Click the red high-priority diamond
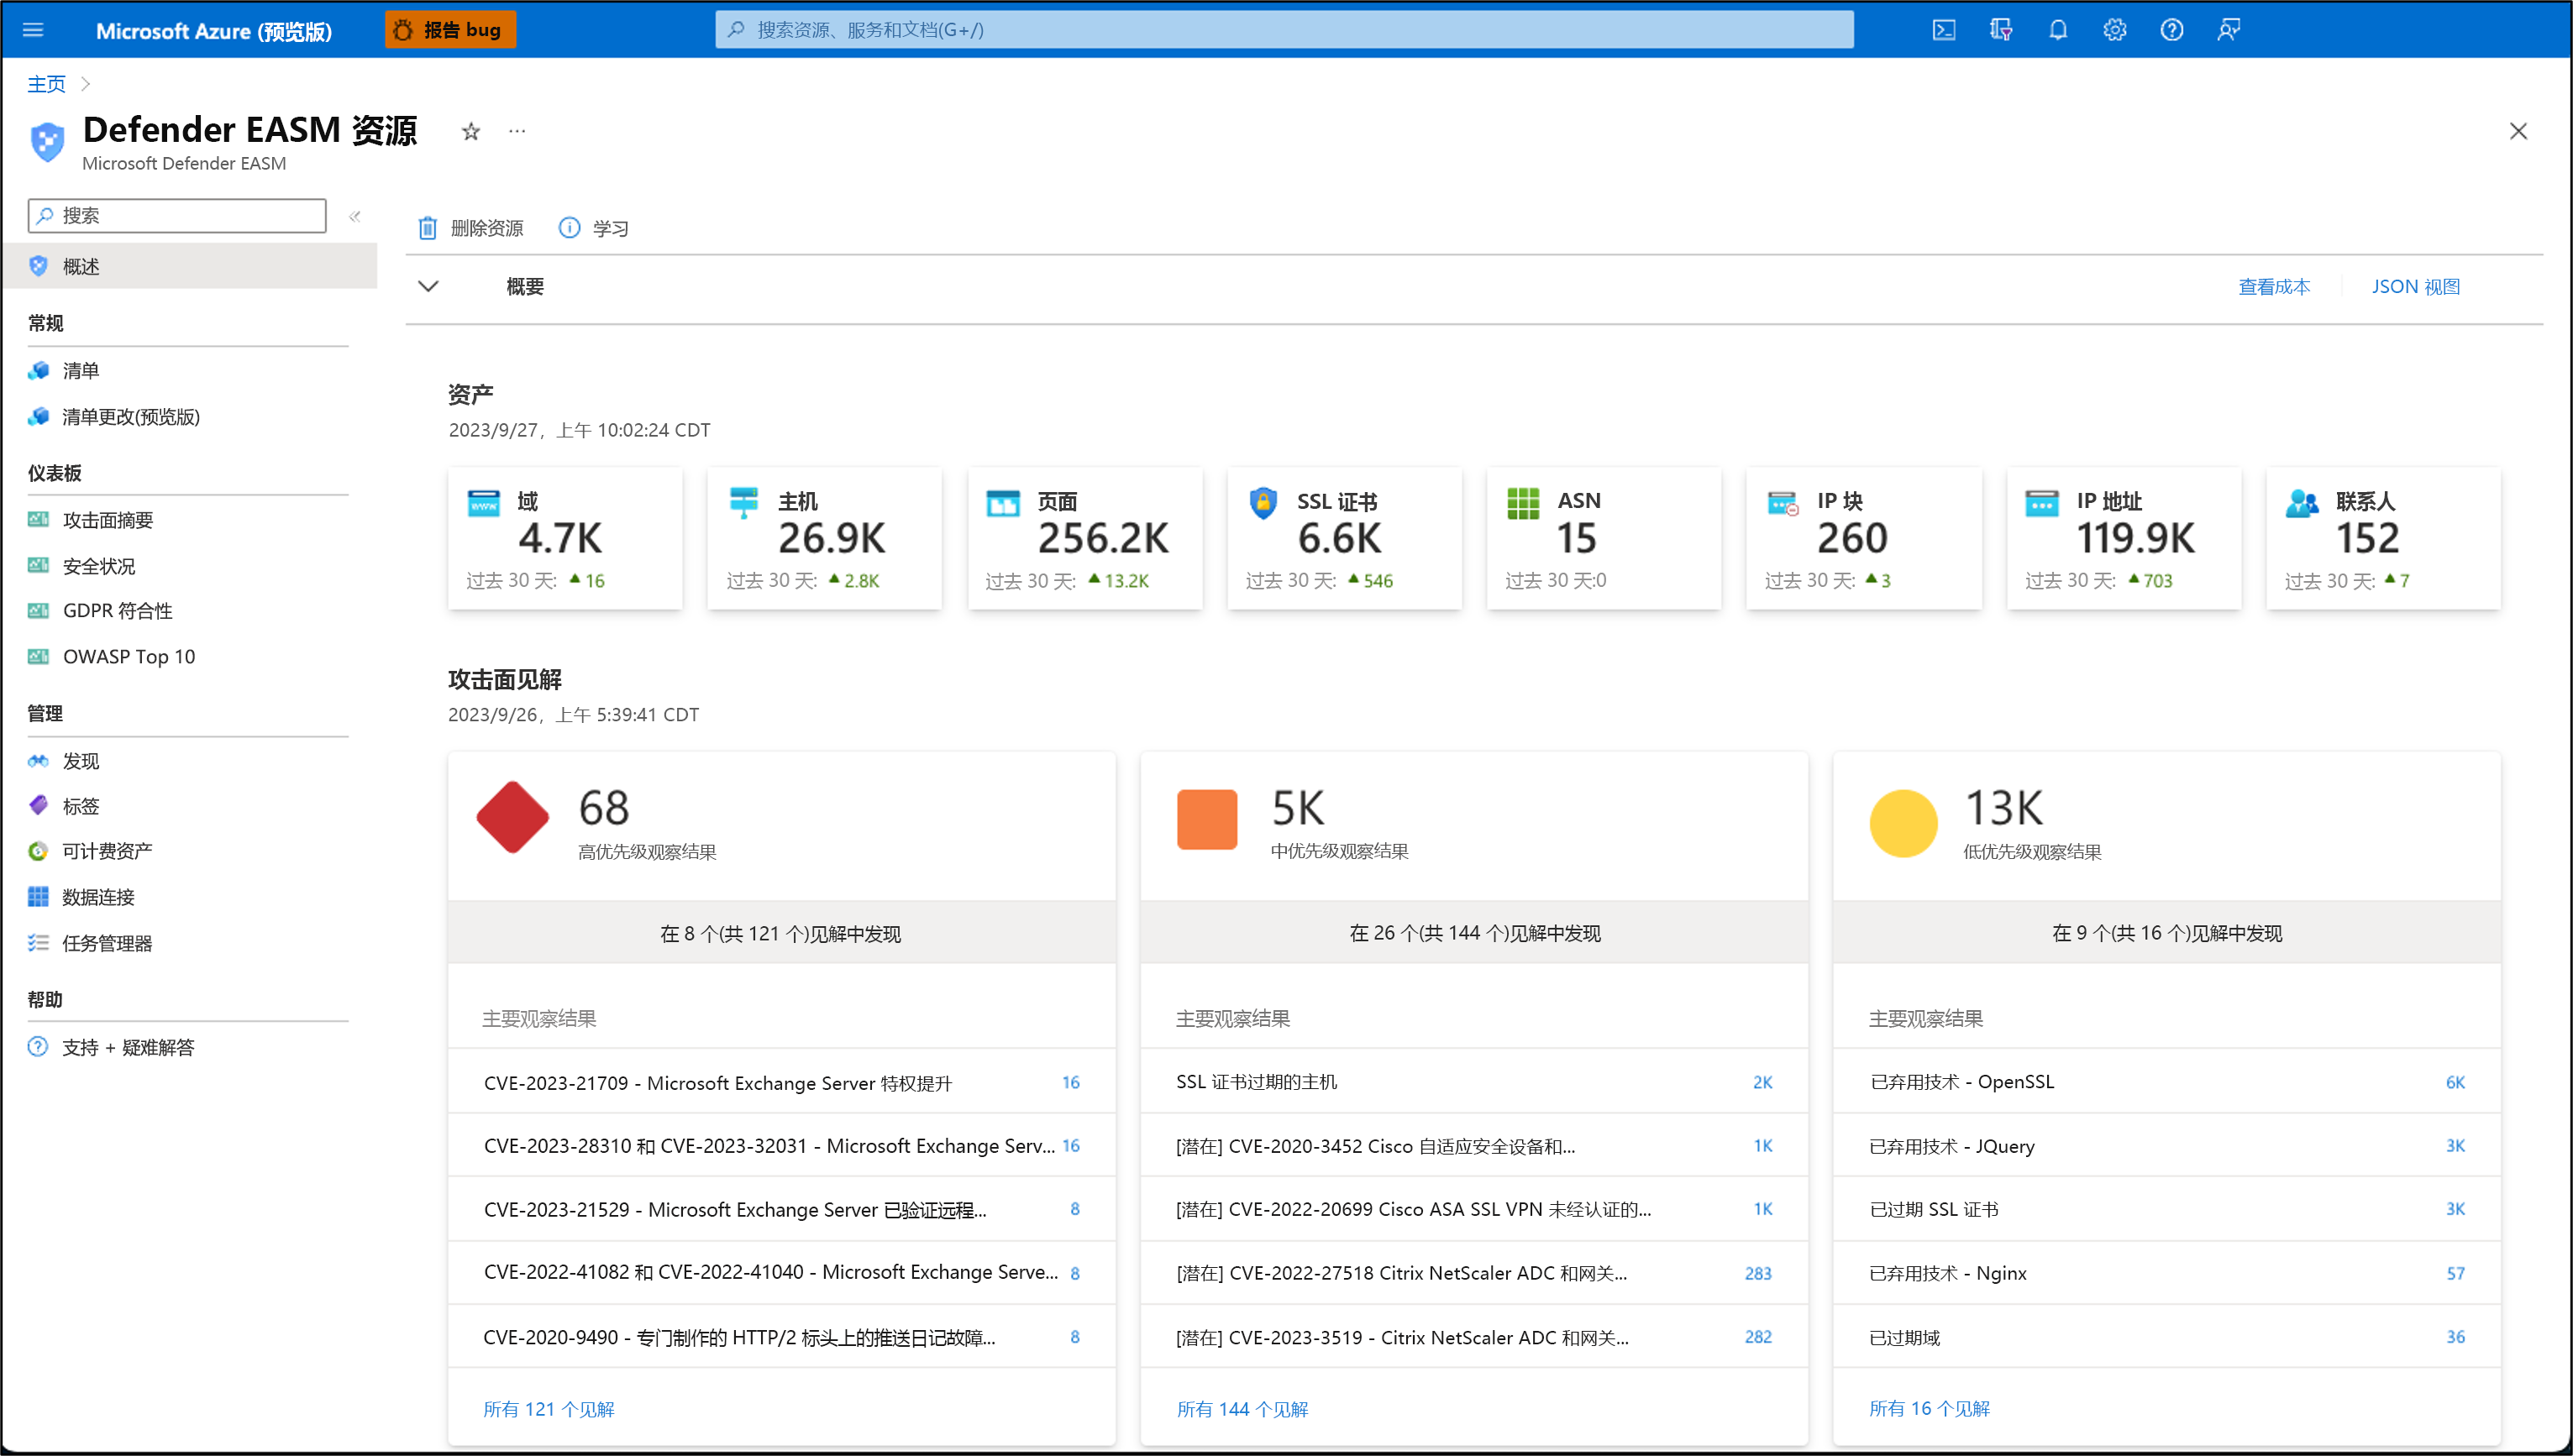2573x1456 pixels. 512,817
